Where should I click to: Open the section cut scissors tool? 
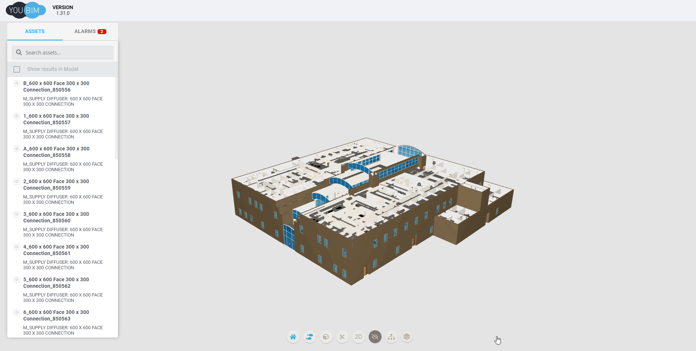click(342, 337)
